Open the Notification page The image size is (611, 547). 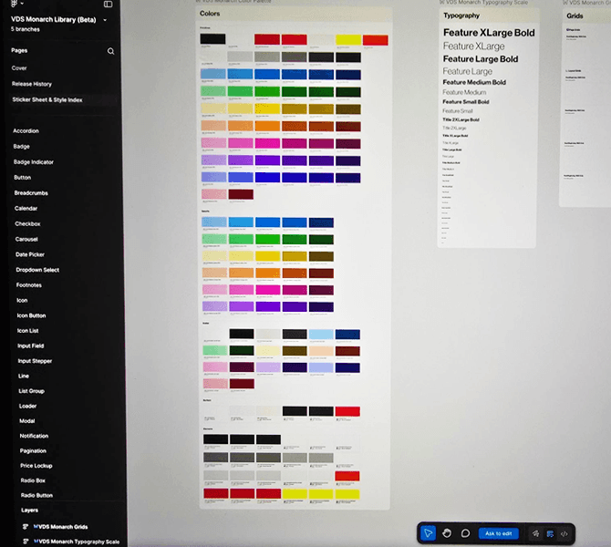point(34,436)
